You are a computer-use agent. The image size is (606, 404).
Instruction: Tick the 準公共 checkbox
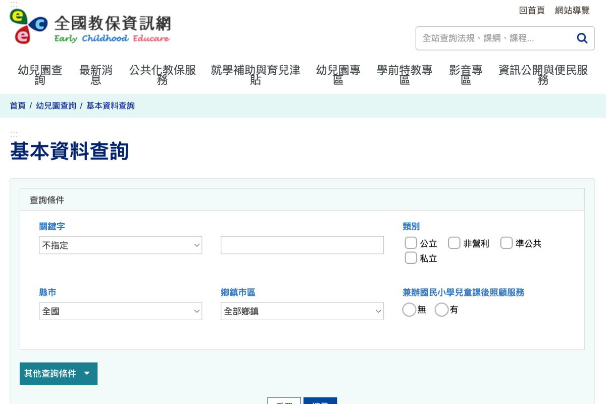(x=506, y=243)
